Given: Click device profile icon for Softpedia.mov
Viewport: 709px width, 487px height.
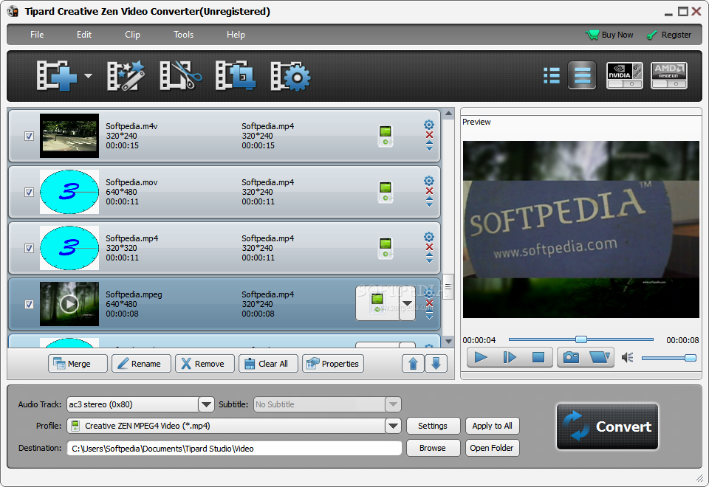Looking at the screenshot, I should 386,192.
